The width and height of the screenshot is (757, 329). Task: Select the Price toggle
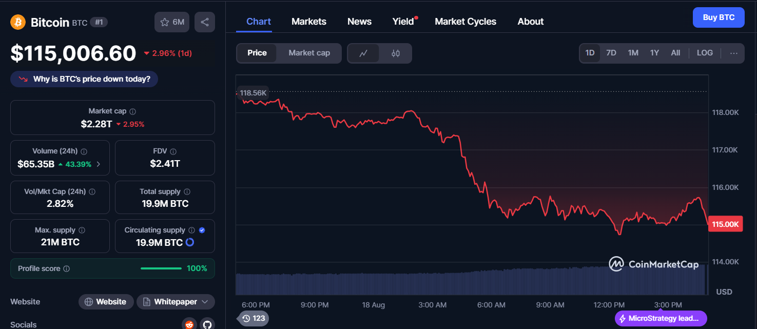click(257, 53)
